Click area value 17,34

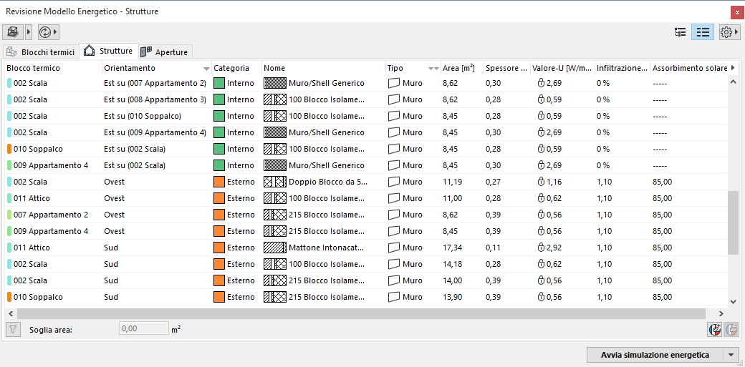tap(452, 248)
